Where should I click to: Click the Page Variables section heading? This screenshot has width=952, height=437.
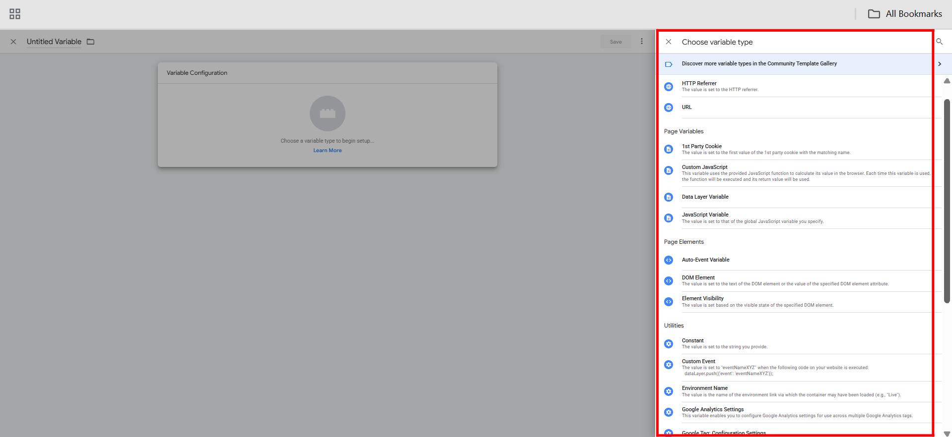(x=683, y=131)
